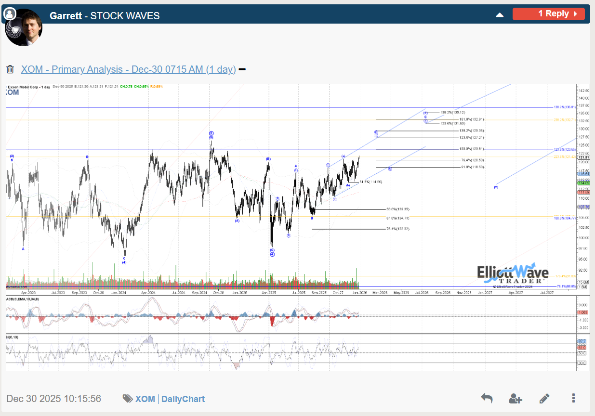Select the DailyChart tag
This screenshot has height=416, width=595.
point(183,399)
